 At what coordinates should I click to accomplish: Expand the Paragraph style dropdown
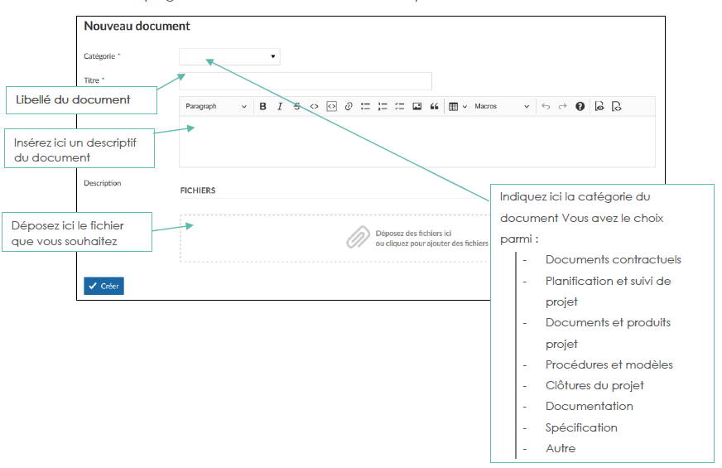click(x=215, y=107)
